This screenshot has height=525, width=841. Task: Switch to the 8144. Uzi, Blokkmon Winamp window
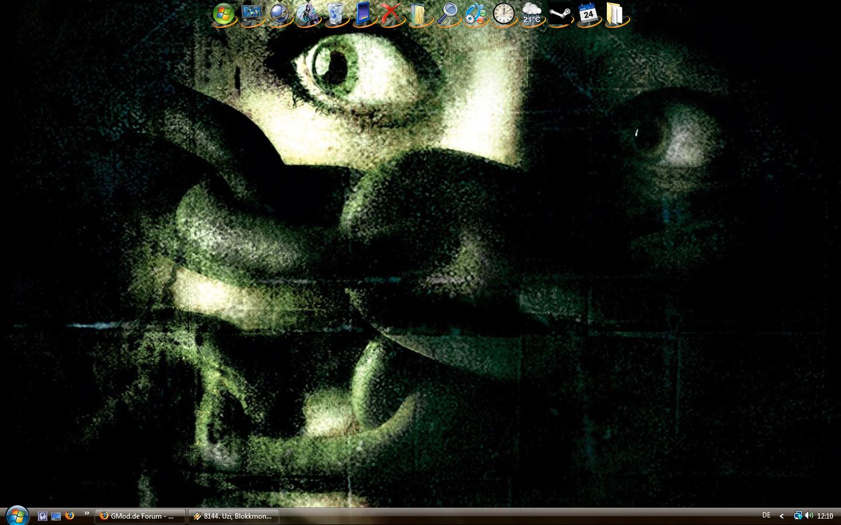(233, 516)
